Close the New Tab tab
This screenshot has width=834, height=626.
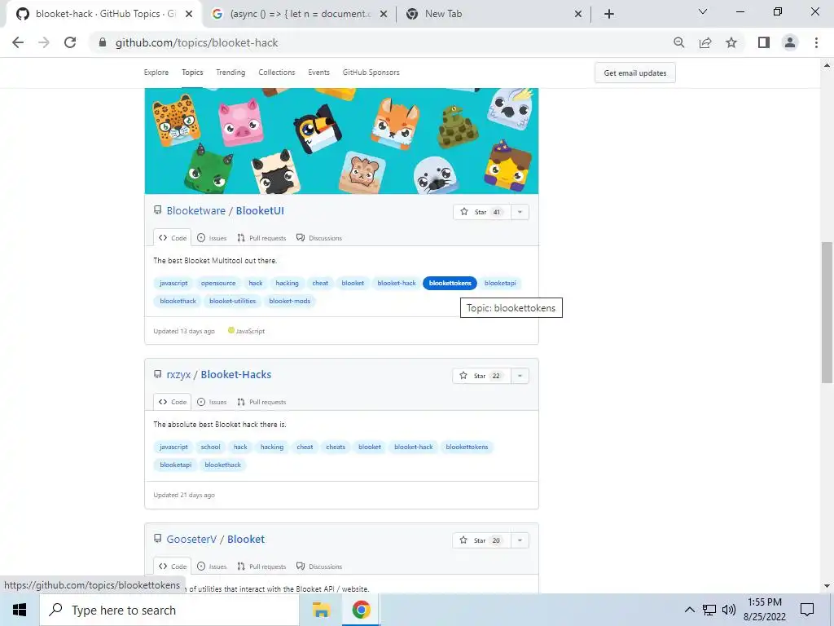[578, 14]
